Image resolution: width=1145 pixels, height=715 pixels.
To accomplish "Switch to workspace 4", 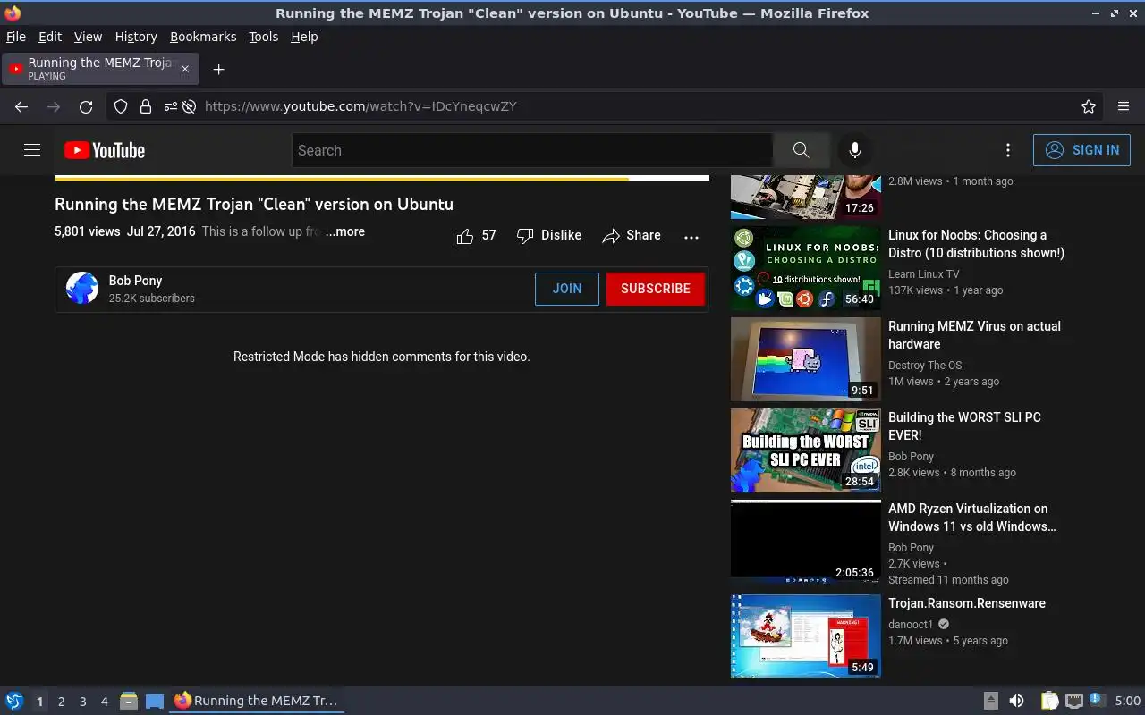I will point(105,702).
